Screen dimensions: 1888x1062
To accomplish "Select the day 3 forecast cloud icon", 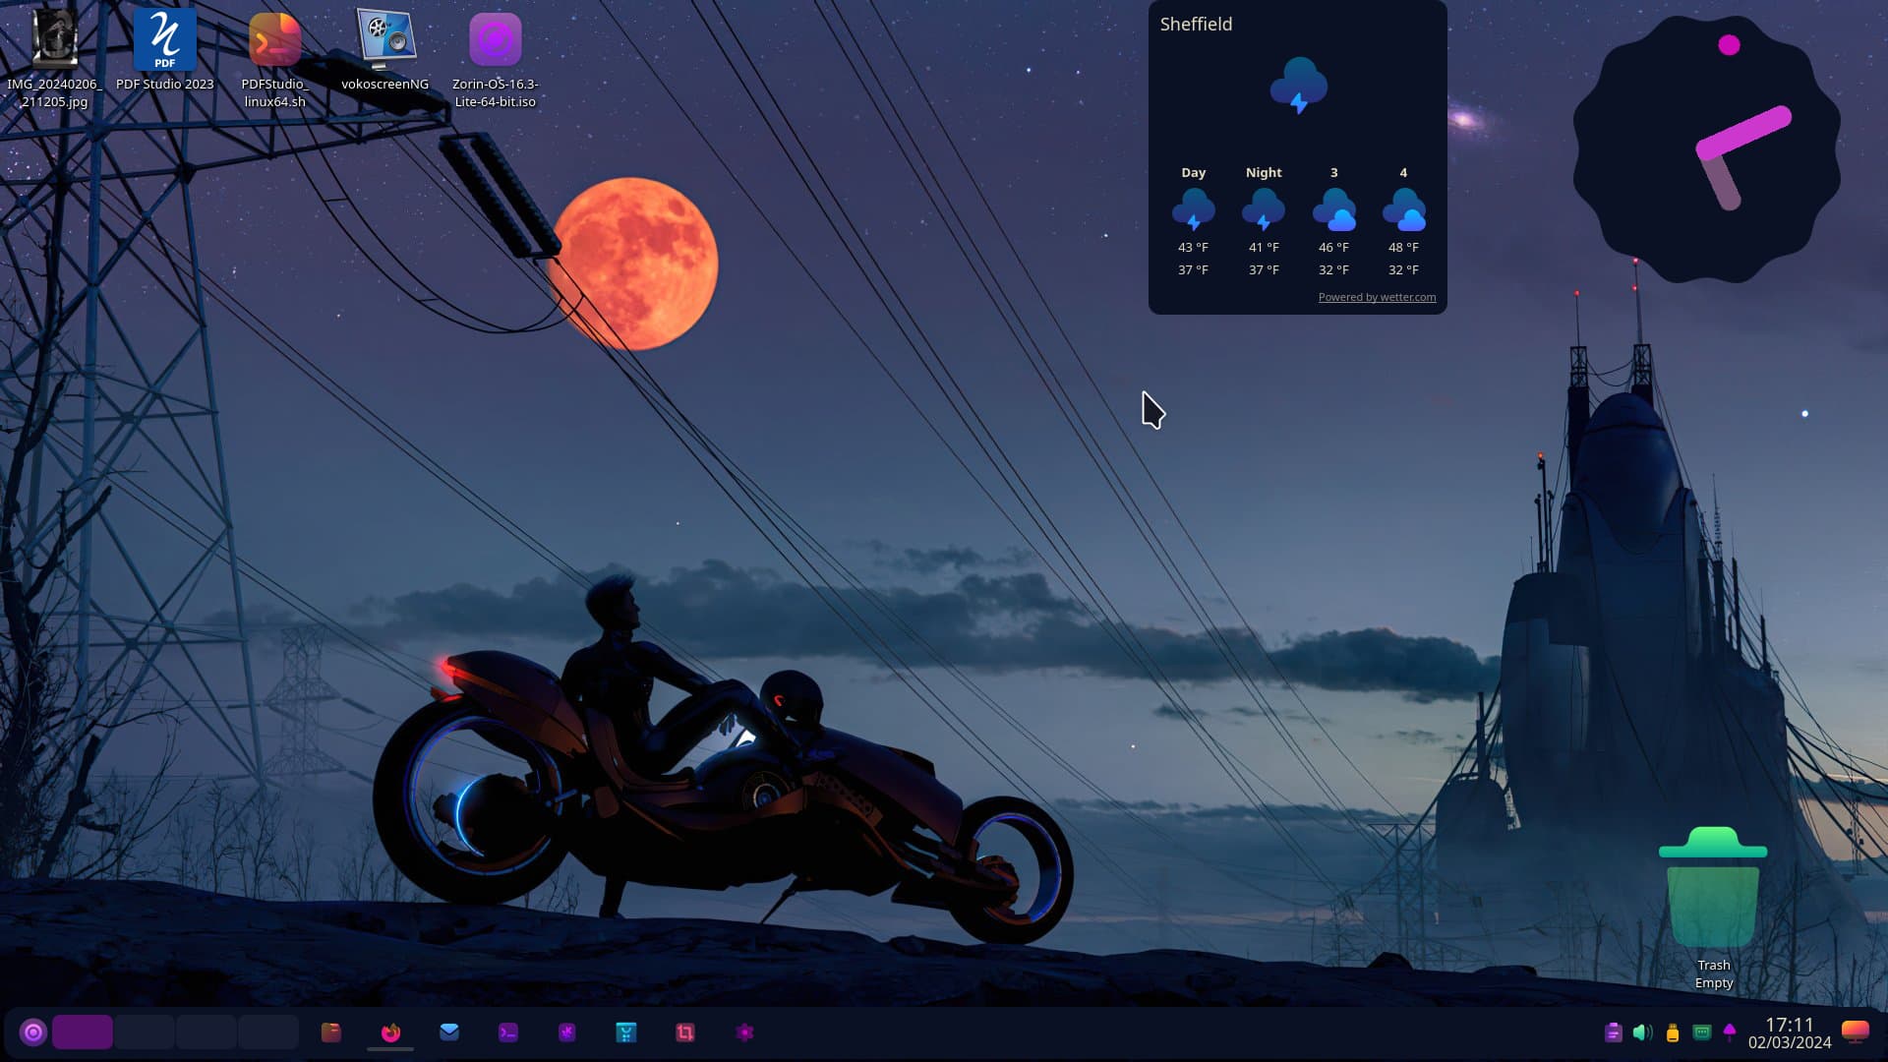I will click(x=1333, y=209).
